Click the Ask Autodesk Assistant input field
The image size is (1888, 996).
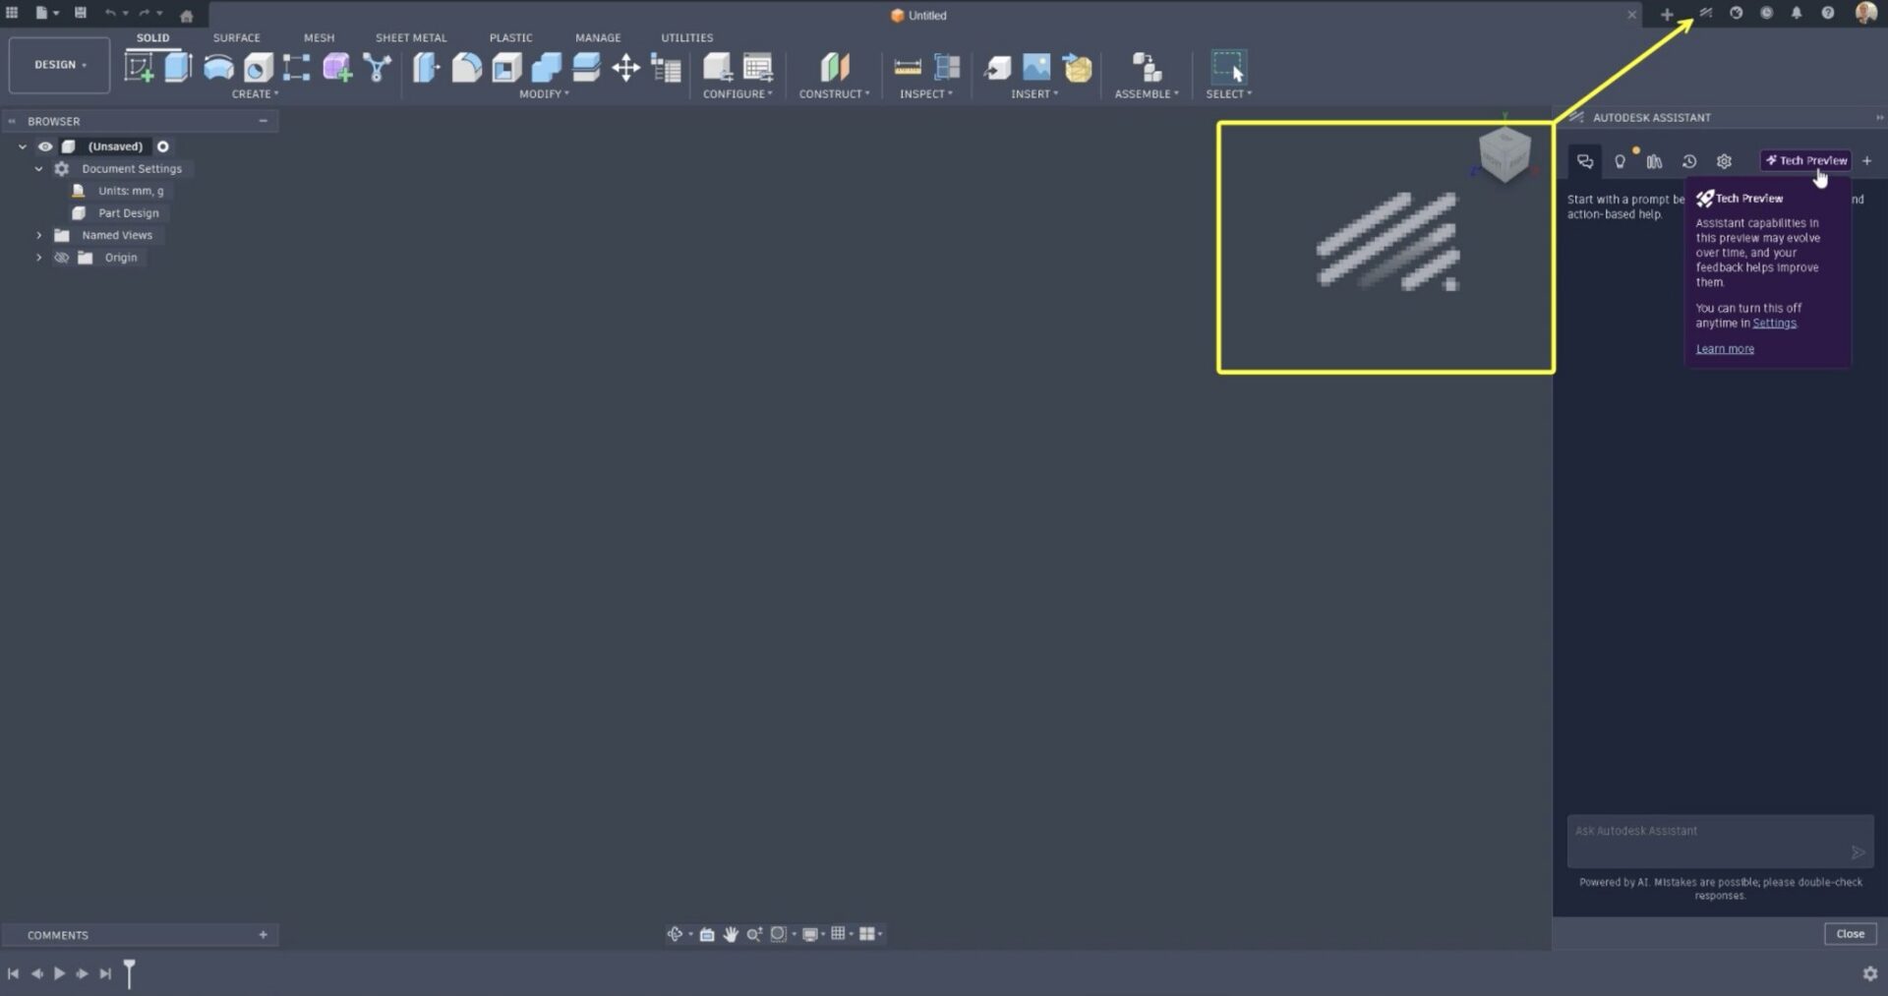point(1720,841)
